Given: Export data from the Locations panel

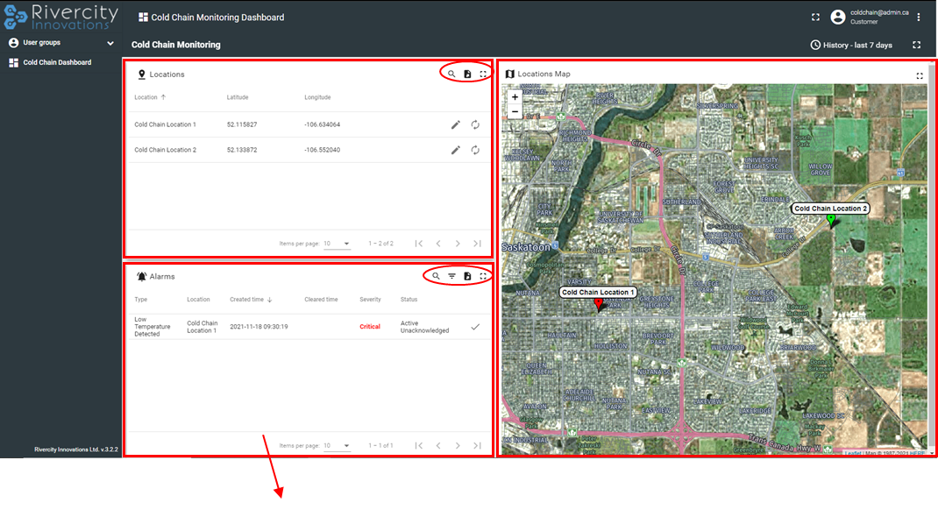Looking at the screenshot, I should pyautogui.click(x=467, y=74).
